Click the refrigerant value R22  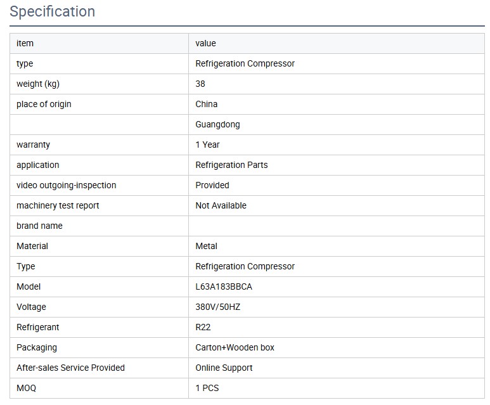coord(203,327)
